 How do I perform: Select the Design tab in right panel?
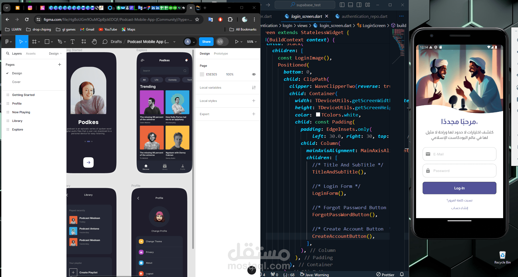[205, 54]
